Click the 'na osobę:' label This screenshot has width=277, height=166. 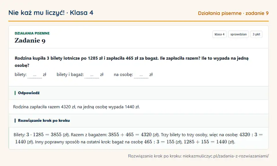tap(123, 74)
